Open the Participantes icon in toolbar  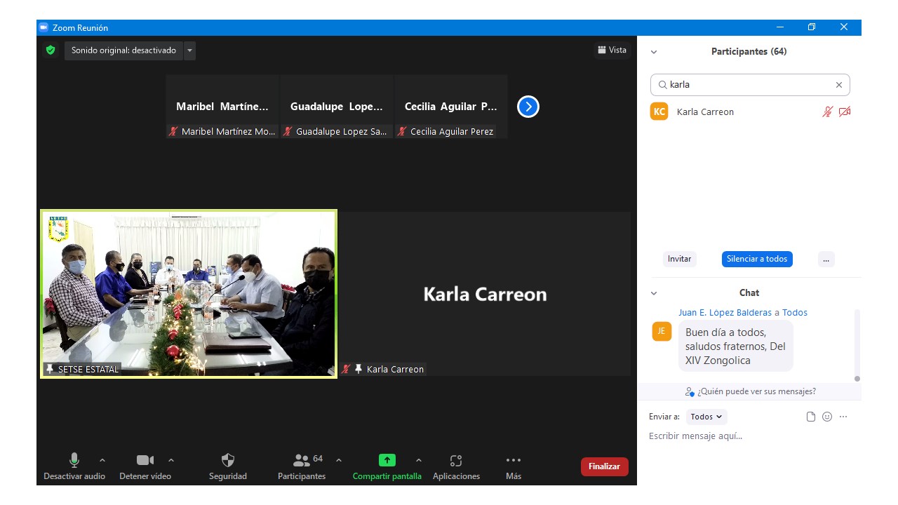302,461
